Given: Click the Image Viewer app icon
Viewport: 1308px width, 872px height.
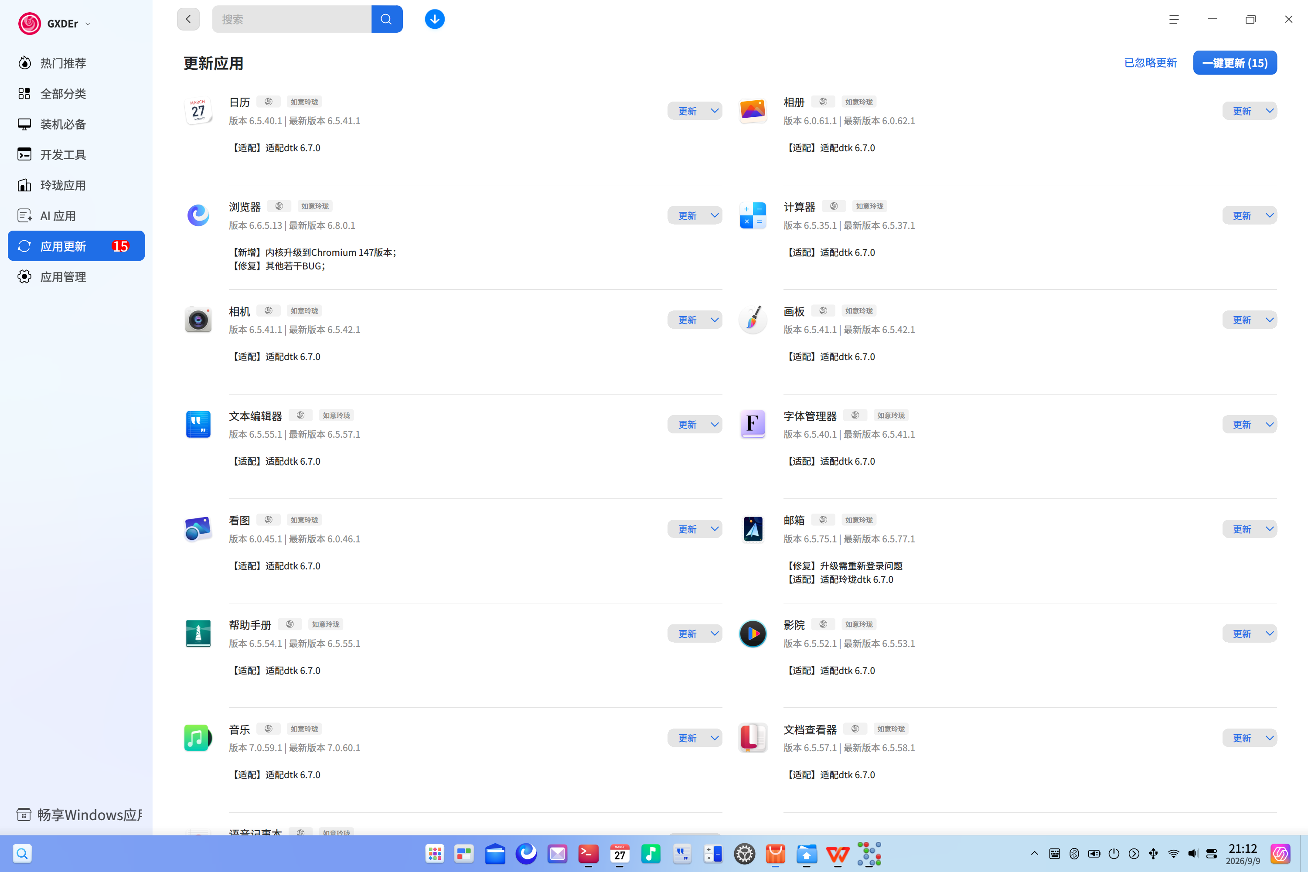Looking at the screenshot, I should coord(198,529).
